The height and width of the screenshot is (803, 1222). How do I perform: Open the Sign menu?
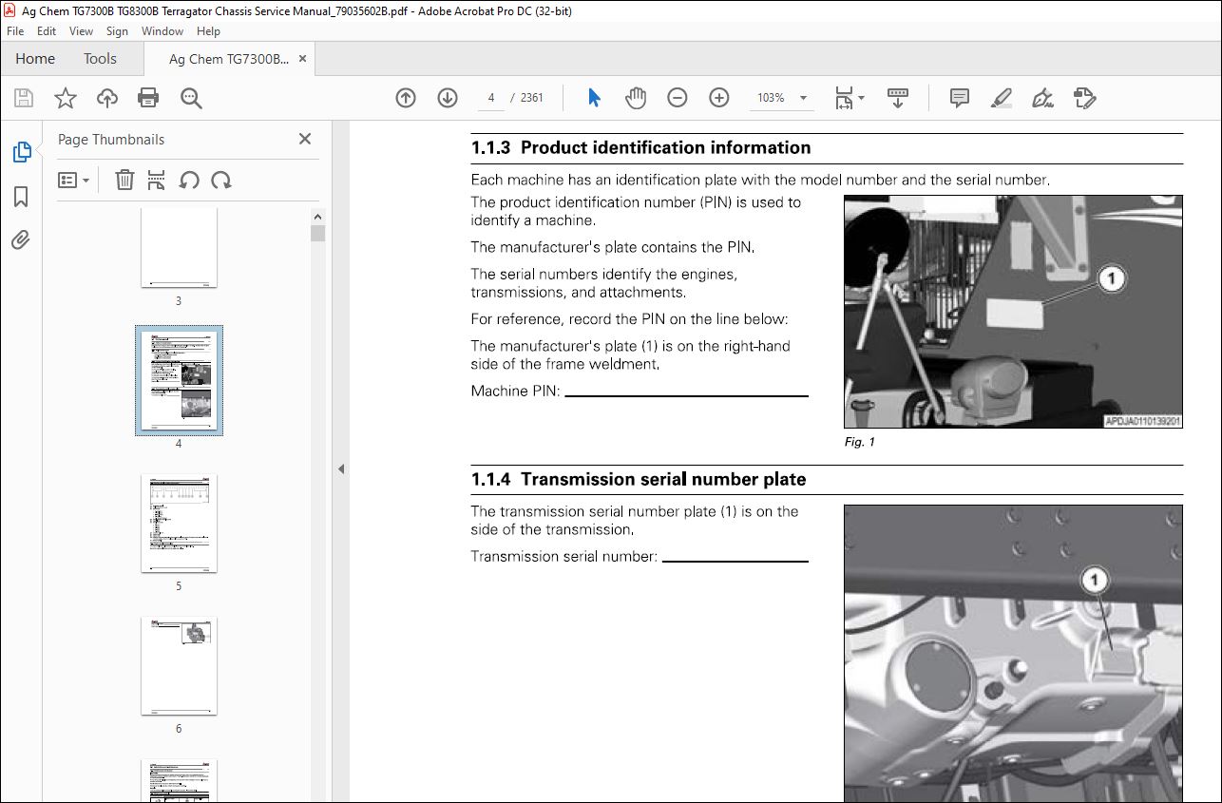pos(117,31)
